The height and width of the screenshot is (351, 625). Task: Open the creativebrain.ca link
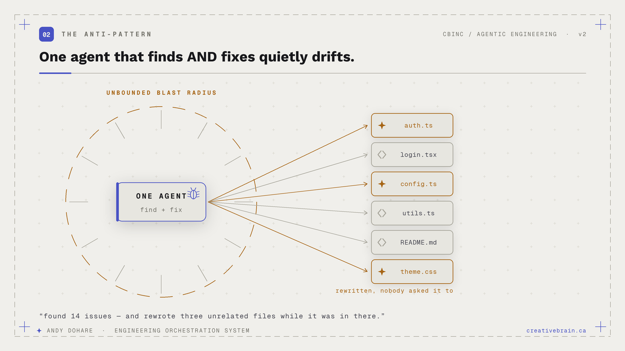click(x=556, y=331)
